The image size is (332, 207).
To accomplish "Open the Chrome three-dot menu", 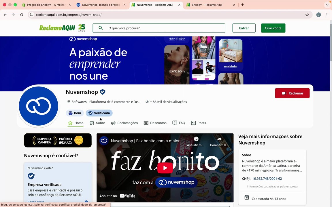I will point(327,15).
